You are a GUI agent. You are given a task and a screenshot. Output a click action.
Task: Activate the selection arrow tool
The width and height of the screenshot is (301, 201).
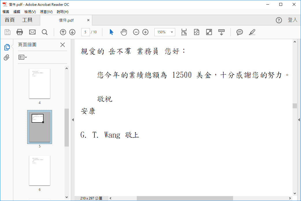pos(111,32)
